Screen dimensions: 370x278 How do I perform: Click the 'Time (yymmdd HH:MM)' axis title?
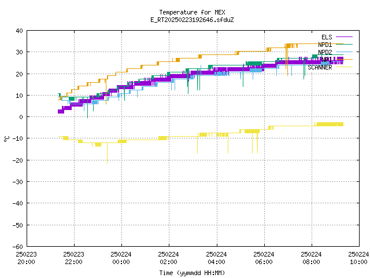point(192,273)
